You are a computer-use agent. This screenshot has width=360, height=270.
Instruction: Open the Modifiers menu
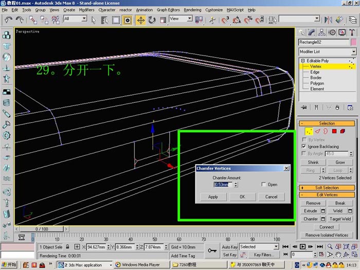pyautogui.click(x=86, y=10)
